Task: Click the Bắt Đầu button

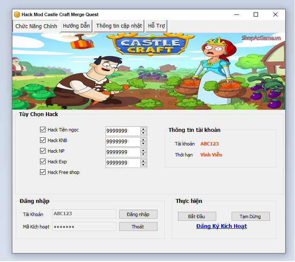Action: (x=197, y=216)
